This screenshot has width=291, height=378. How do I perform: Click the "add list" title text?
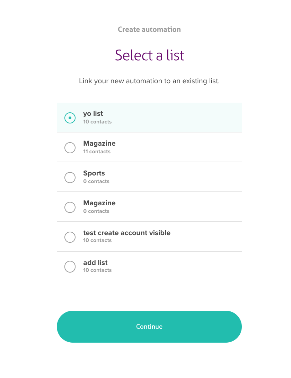tap(95, 263)
